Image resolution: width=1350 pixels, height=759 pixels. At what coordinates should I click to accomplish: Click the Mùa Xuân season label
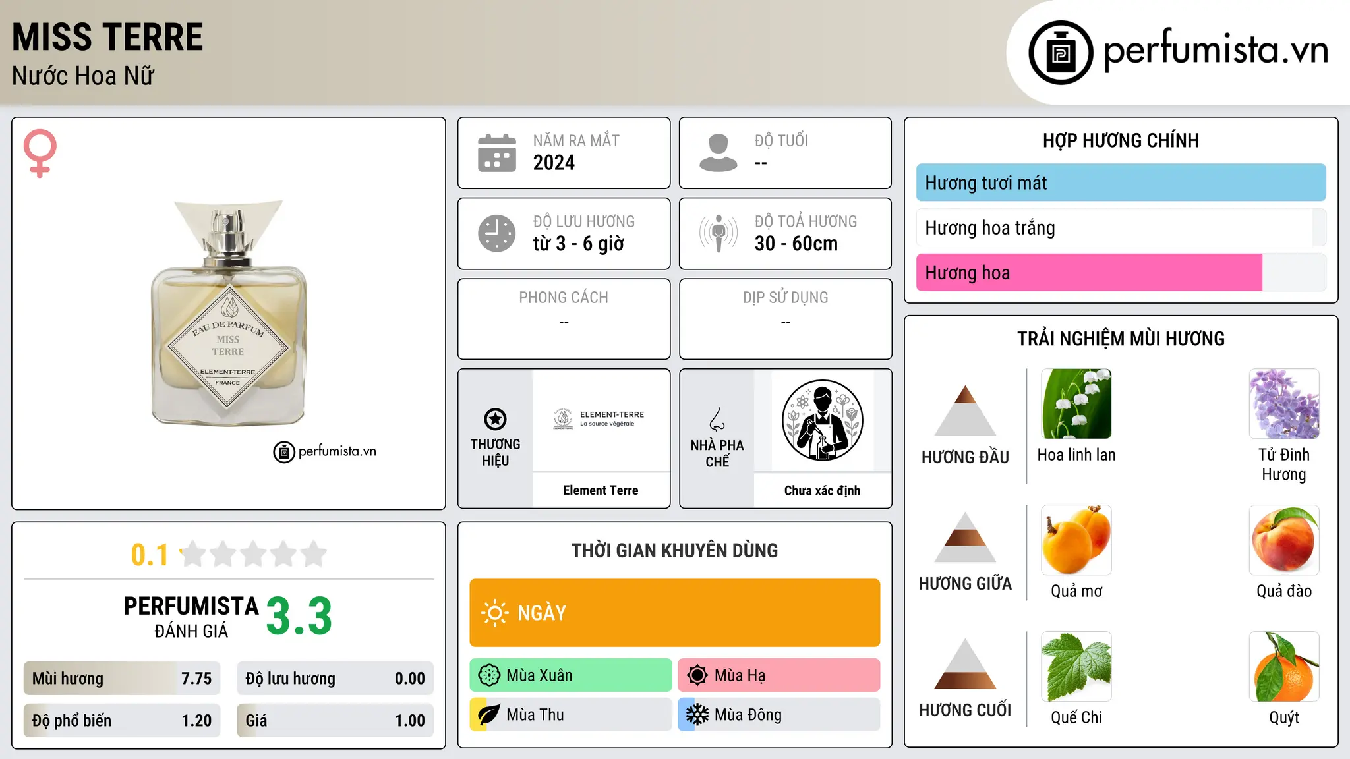pos(539,675)
